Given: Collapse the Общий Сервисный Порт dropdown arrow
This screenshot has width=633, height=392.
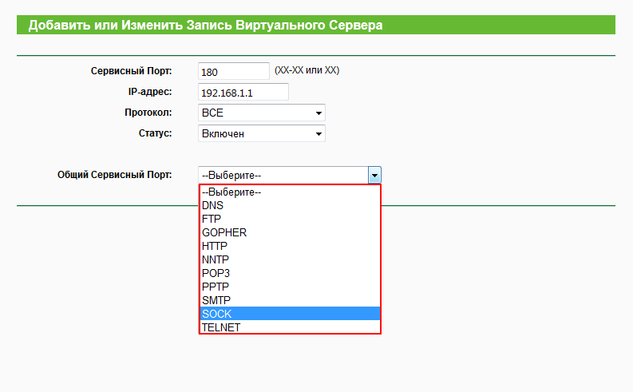Looking at the screenshot, I should point(374,175).
